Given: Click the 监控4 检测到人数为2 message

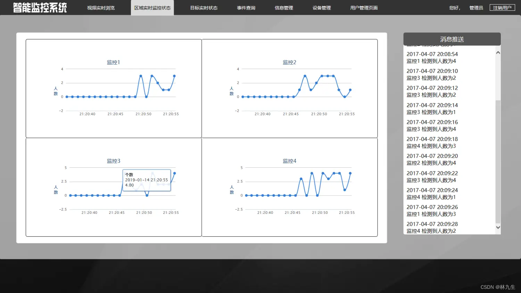Looking at the screenshot, I should [x=431, y=231].
